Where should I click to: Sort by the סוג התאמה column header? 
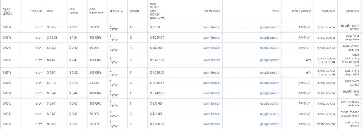click(x=328, y=11)
